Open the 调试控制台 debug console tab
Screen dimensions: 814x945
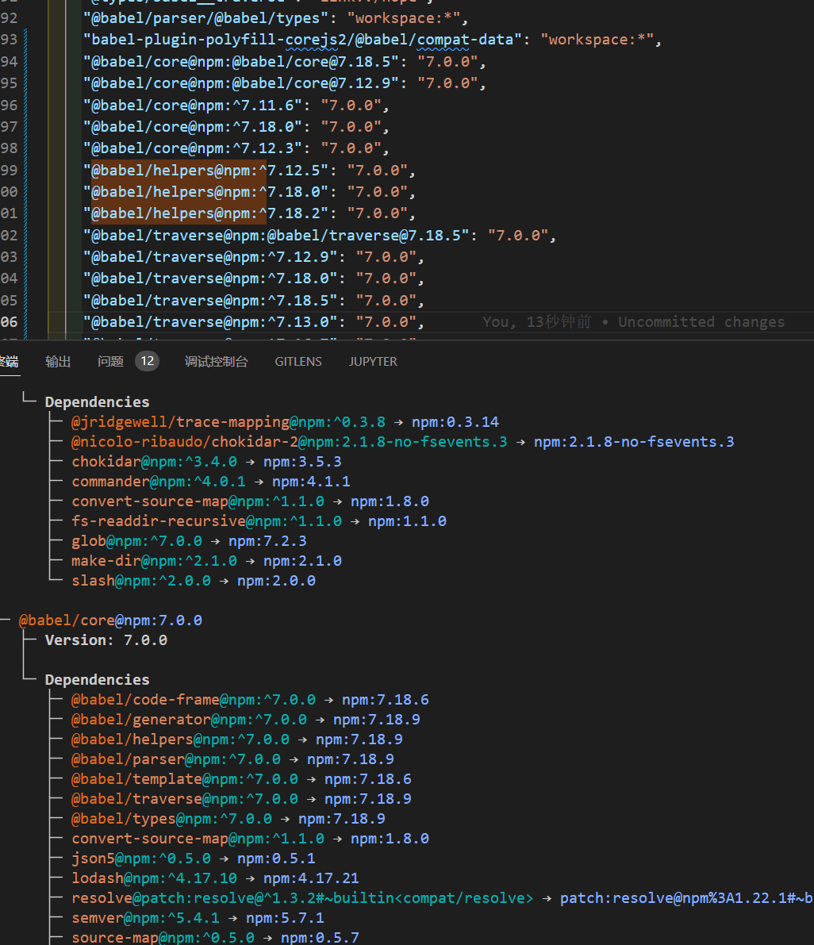pyautogui.click(x=217, y=362)
